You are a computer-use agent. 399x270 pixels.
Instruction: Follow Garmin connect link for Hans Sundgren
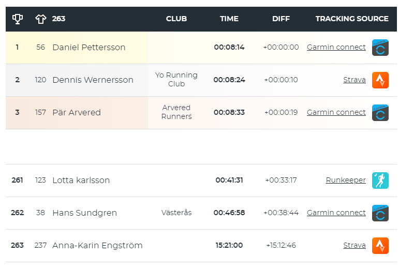(x=336, y=213)
